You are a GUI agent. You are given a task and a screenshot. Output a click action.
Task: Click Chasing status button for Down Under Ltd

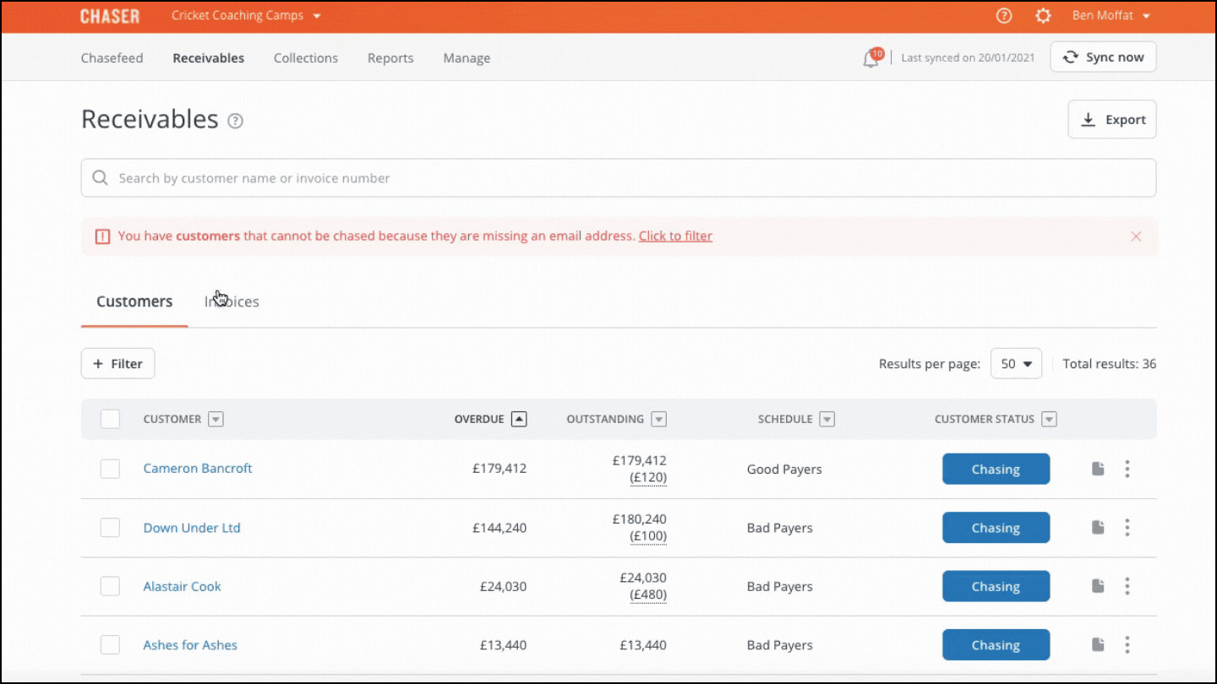point(996,528)
